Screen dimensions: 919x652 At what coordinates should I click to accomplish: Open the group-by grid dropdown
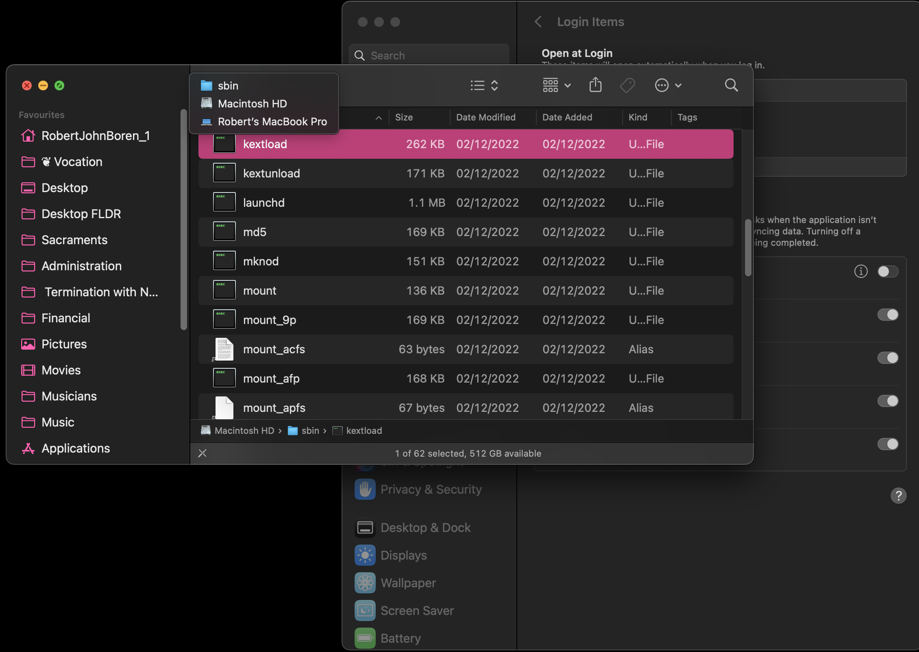pos(557,85)
